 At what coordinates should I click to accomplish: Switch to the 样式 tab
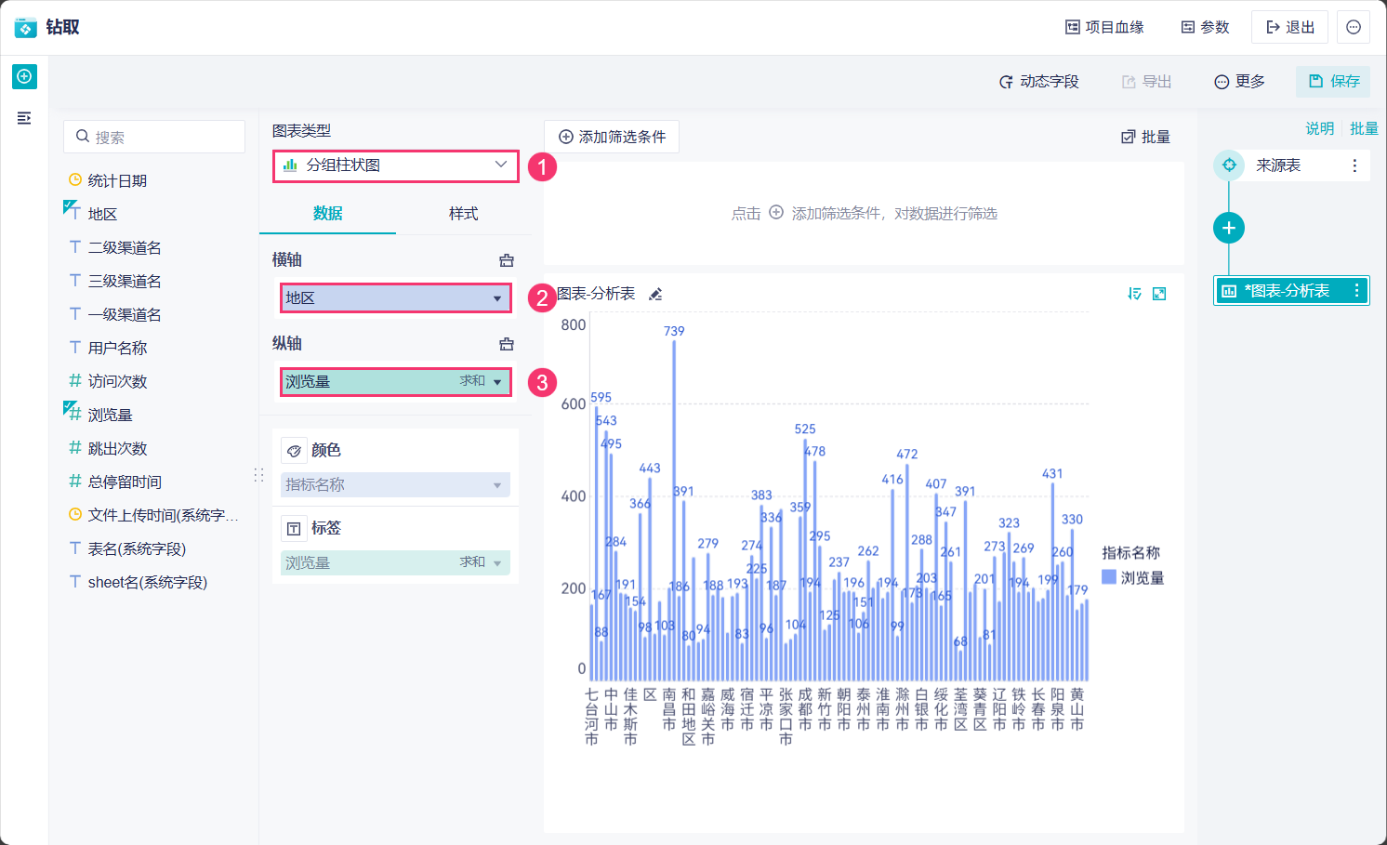coord(463,214)
